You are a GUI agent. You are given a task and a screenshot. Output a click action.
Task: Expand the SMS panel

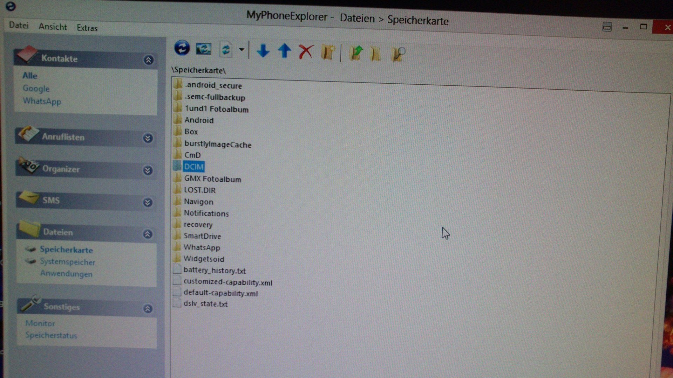(x=148, y=202)
